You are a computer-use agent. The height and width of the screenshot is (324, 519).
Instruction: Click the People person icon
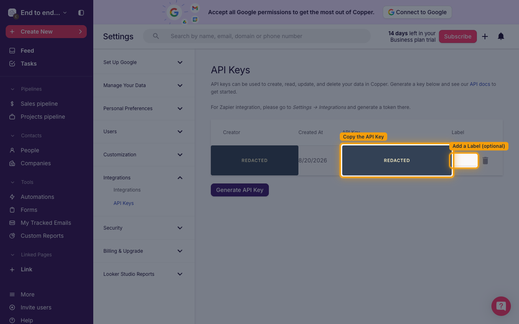click(x=12, y=150)
